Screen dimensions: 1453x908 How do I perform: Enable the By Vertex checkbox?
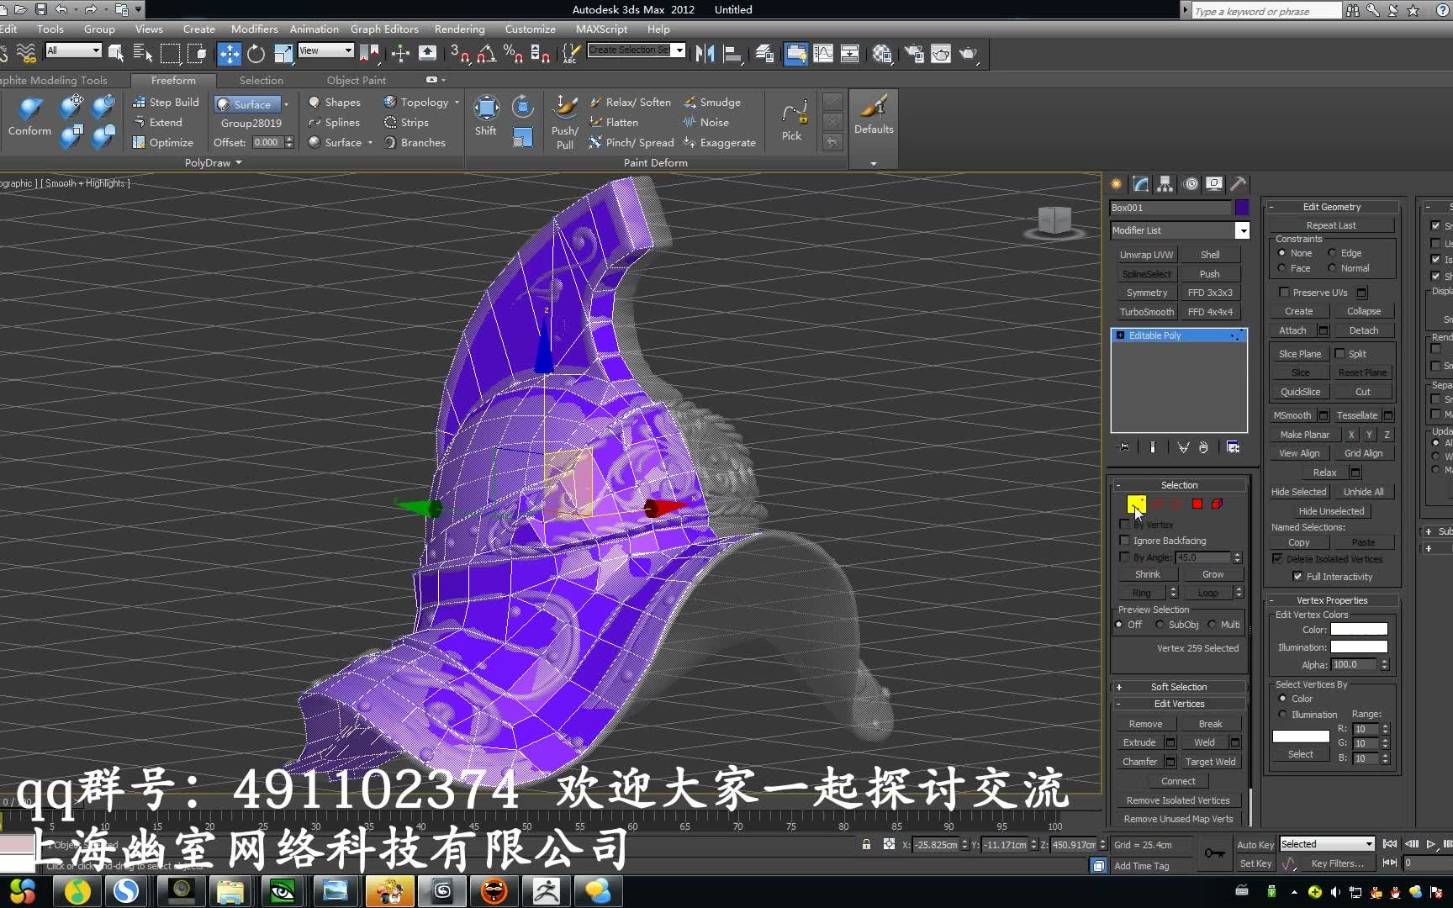click(x=1126, y=525)
